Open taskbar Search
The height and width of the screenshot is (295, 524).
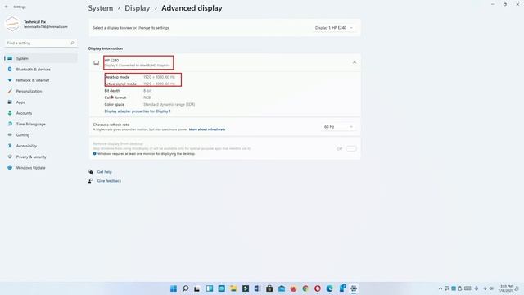186,288
